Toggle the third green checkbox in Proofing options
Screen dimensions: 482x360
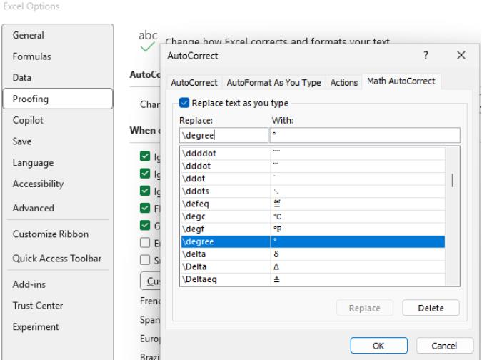145,191
